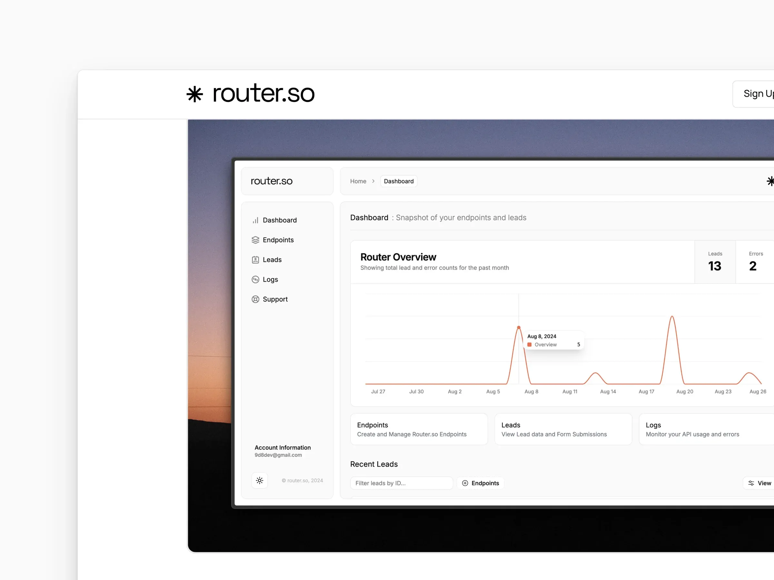Image resolution: width=774 pixels, height=580 pixels.
Task: Open the Endpoints card
Action: pyautogui.click(x=419, y=429)
